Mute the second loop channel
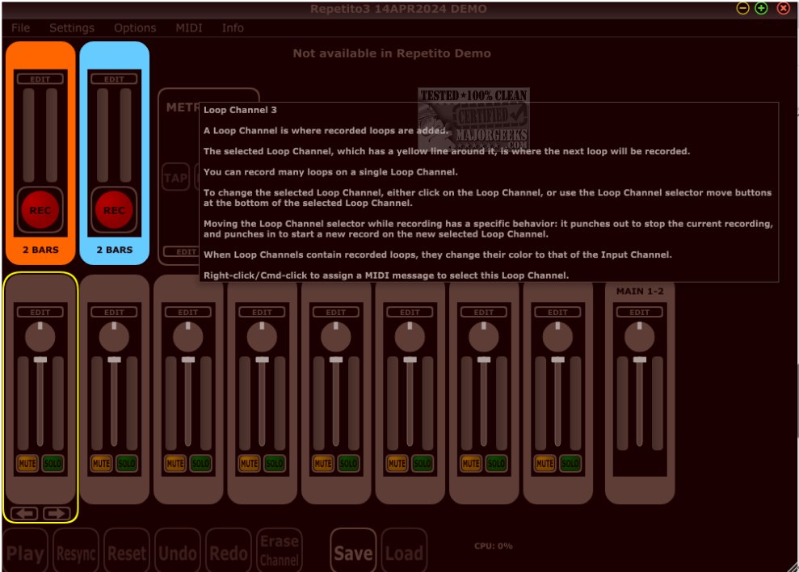This screenshot has width=799, height=572. click(x=102, y=464)
